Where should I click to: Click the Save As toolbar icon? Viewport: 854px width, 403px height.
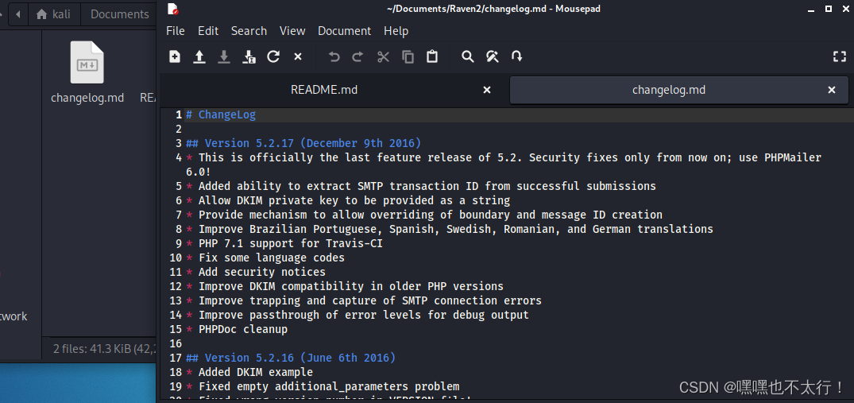click(249, 56)
